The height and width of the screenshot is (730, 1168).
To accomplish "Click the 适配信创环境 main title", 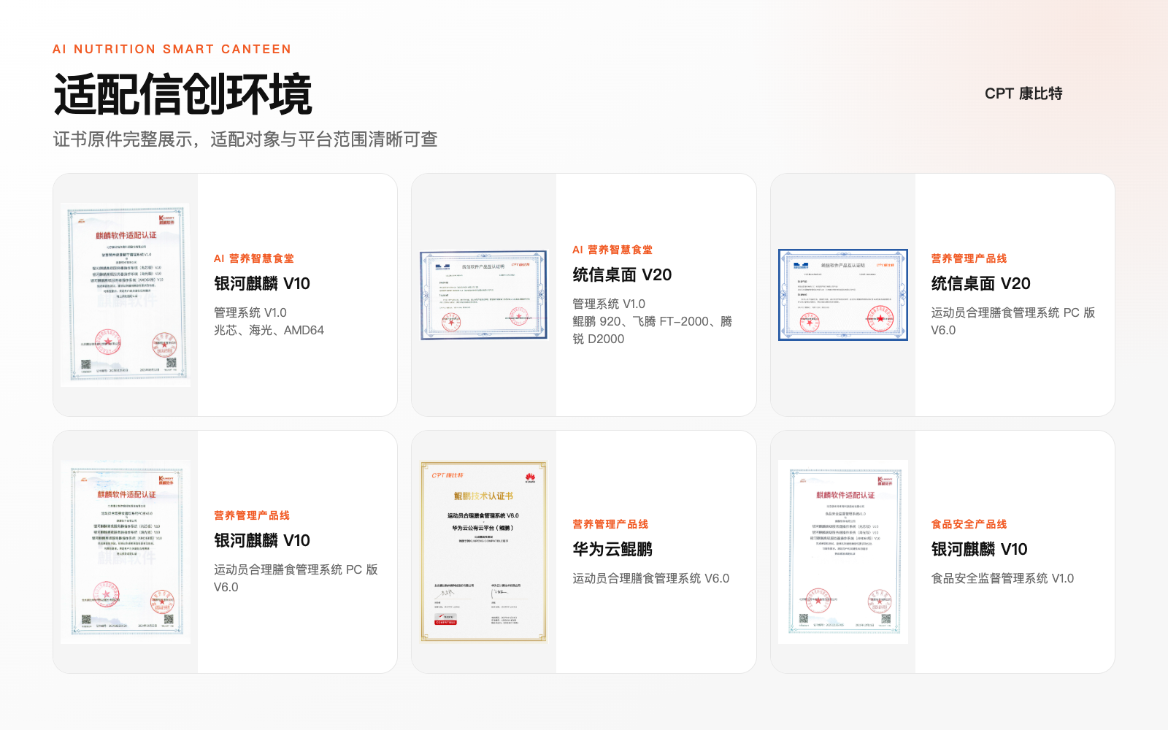I will coord(182,94).
